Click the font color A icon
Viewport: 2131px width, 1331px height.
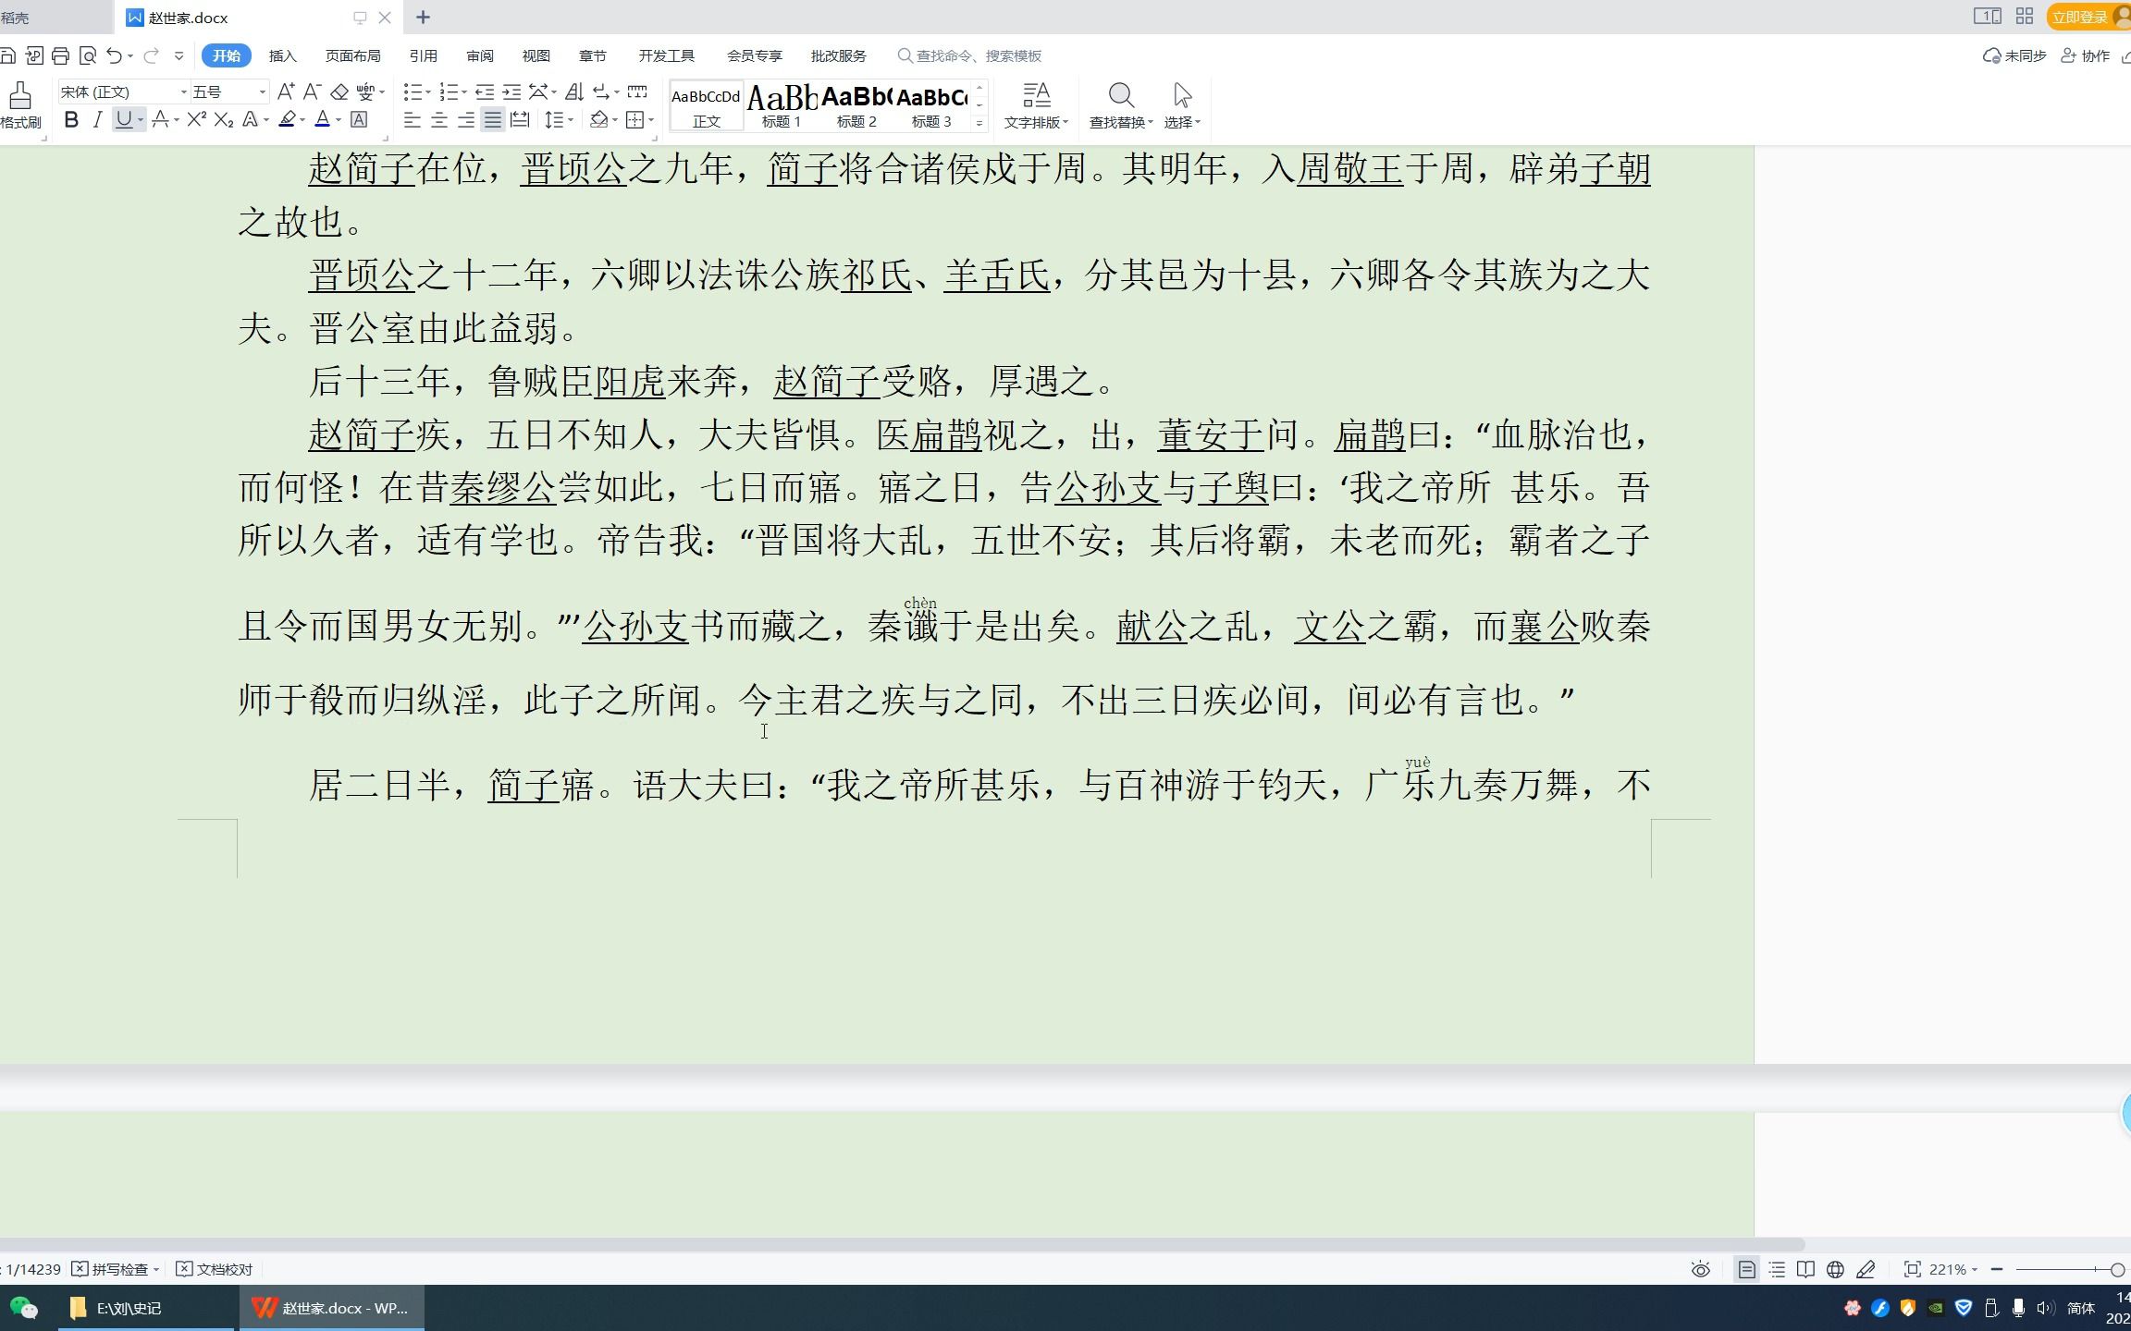[x=322, y=119]
